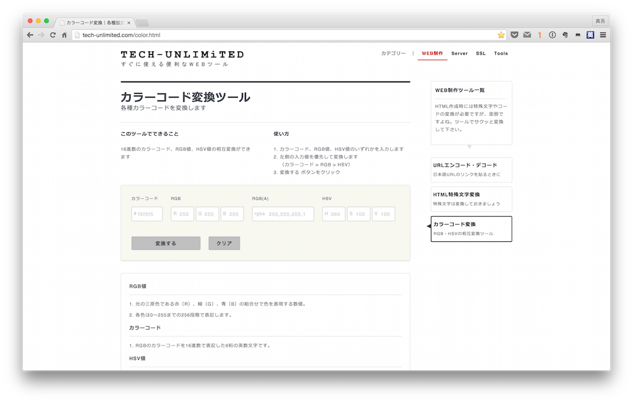Click the Evernote elephant extension icon

click(565, 35)
